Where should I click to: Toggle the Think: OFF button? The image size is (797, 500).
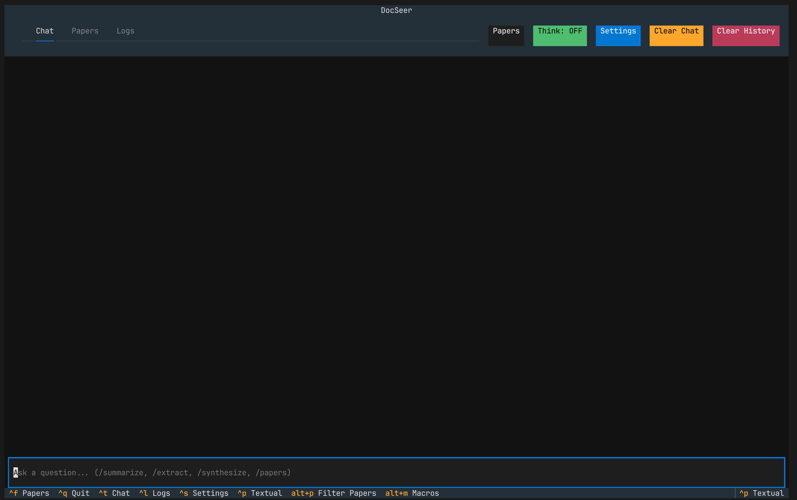point(560,36)
